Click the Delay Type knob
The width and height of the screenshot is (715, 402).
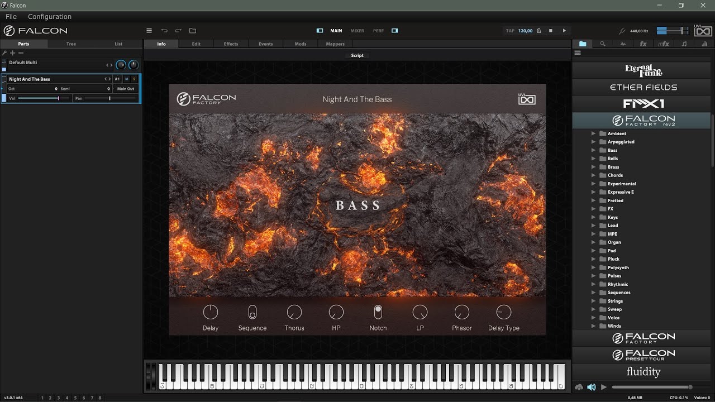click(x=504, y=312)
